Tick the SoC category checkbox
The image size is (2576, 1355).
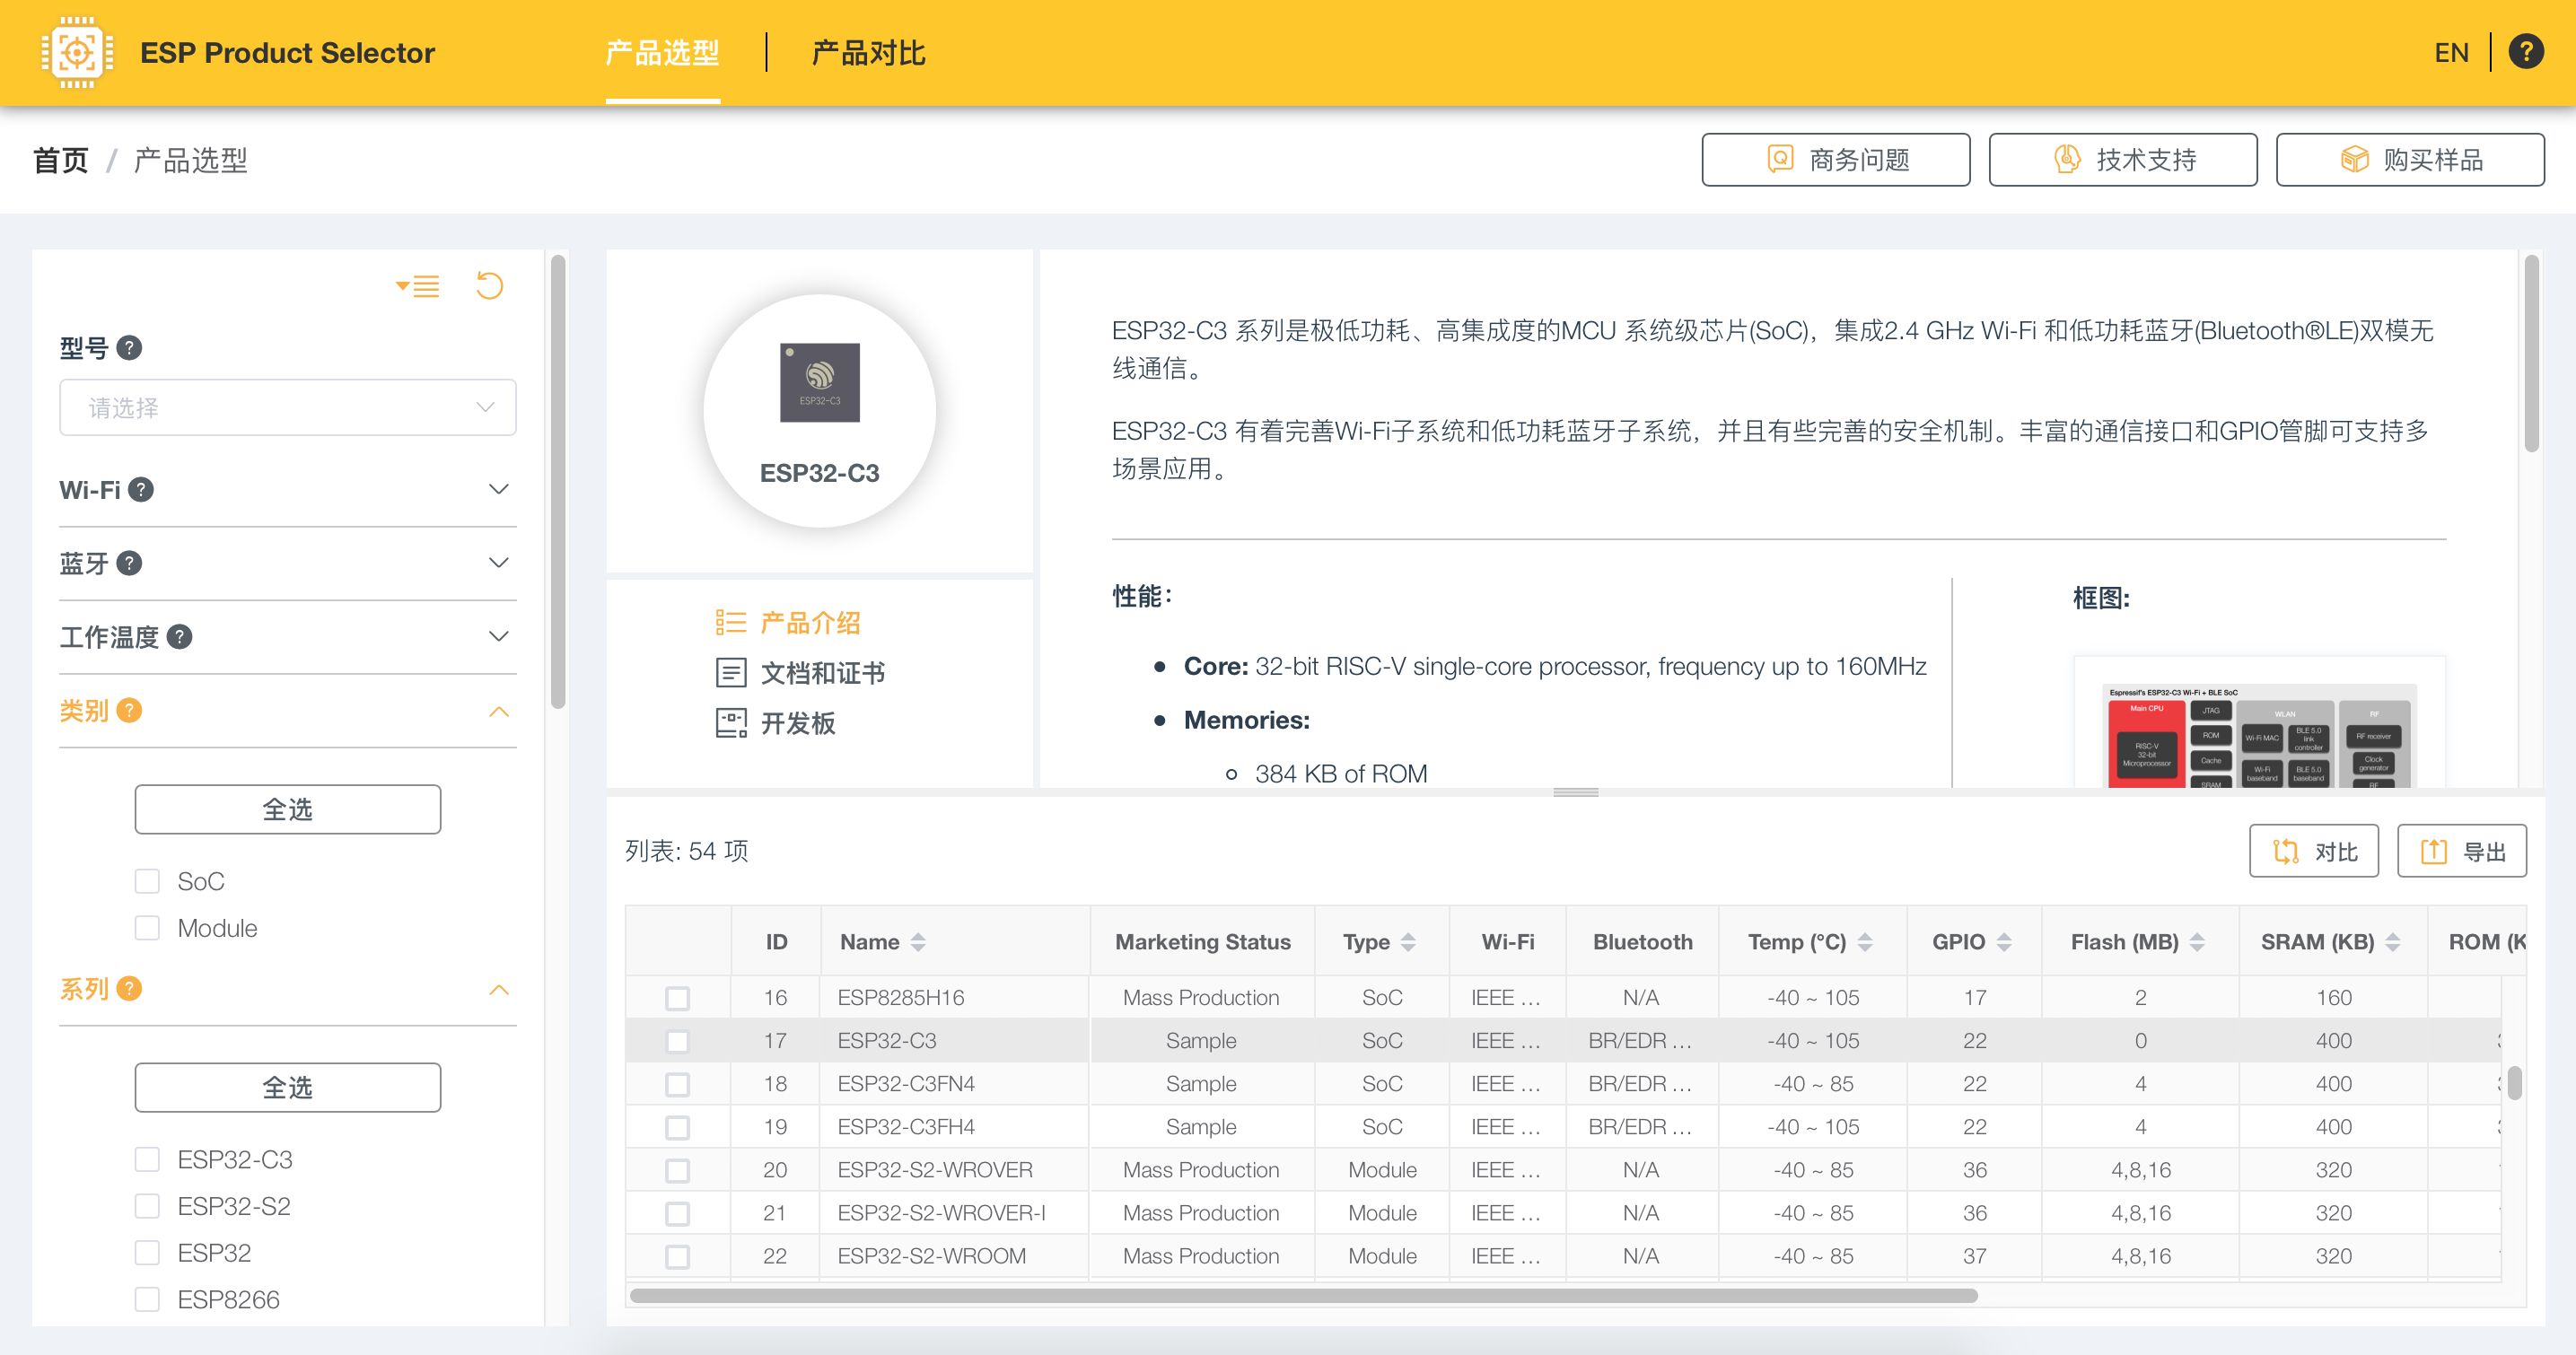coord(147,881)
